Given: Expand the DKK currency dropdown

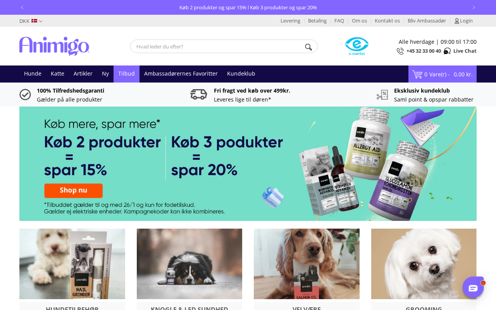Looking at the screenshot, I should pyautogui.click(x=31, y=21).
